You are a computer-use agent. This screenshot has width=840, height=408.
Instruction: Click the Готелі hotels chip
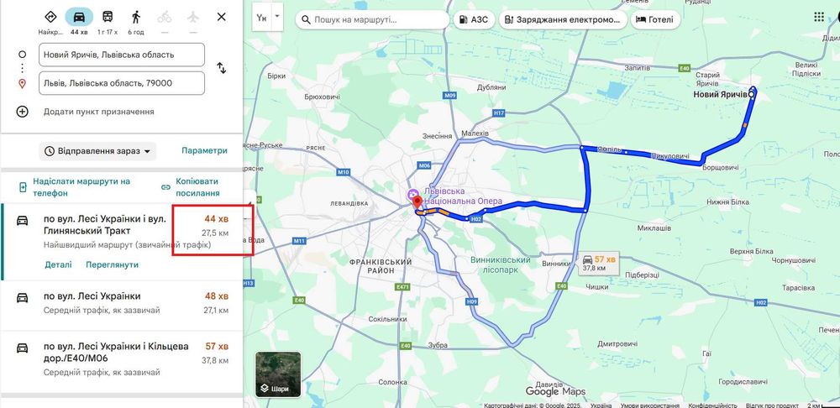pyautogui.click(x=656, y=20)
